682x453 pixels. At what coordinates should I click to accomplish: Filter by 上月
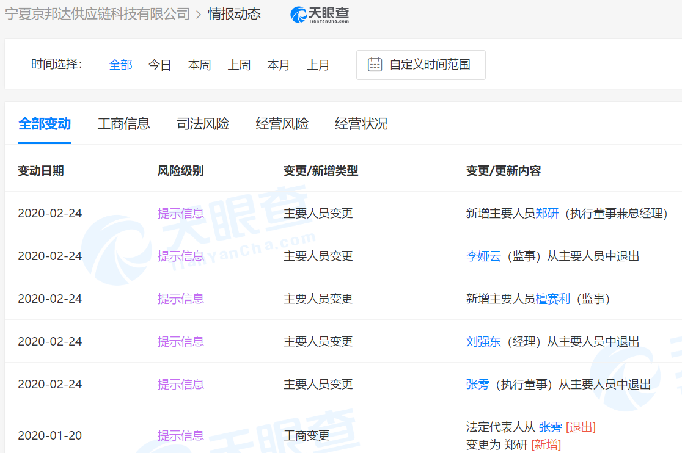tap(318, 65)
